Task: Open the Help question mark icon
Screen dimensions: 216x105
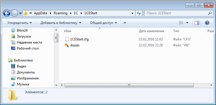Action: click(207, 23)
